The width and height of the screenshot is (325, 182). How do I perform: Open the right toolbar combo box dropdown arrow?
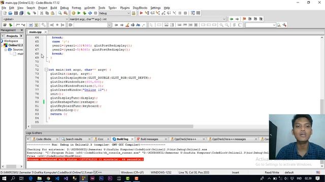pos(274,25)
